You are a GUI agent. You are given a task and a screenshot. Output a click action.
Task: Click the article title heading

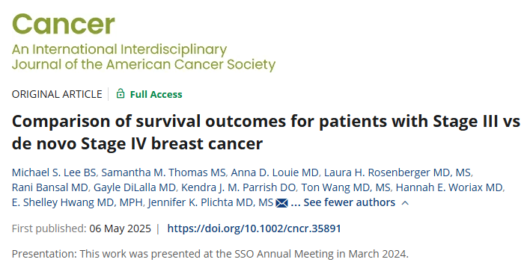coord(266,132)
